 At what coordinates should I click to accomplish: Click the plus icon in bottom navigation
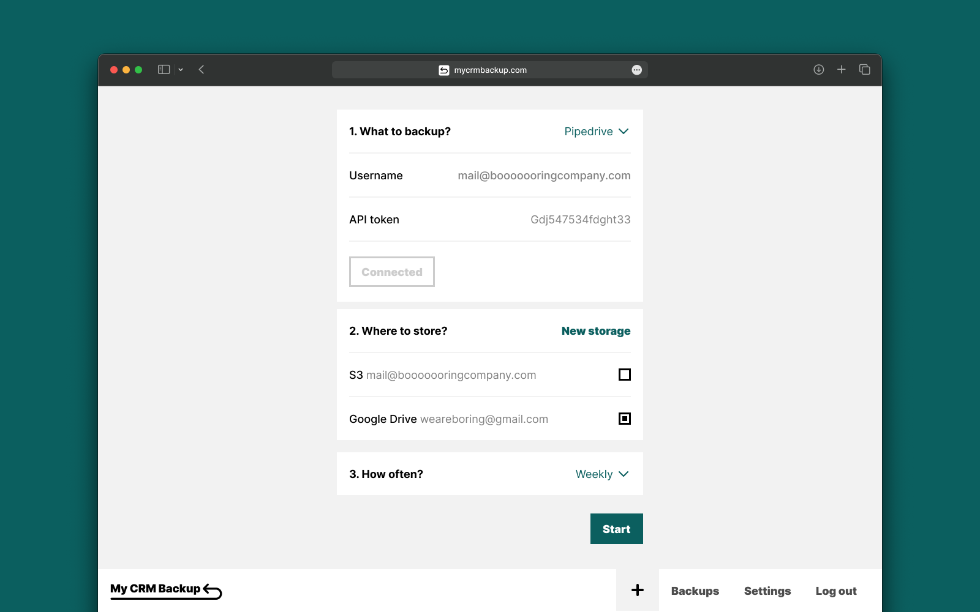[x=638, y=590]
